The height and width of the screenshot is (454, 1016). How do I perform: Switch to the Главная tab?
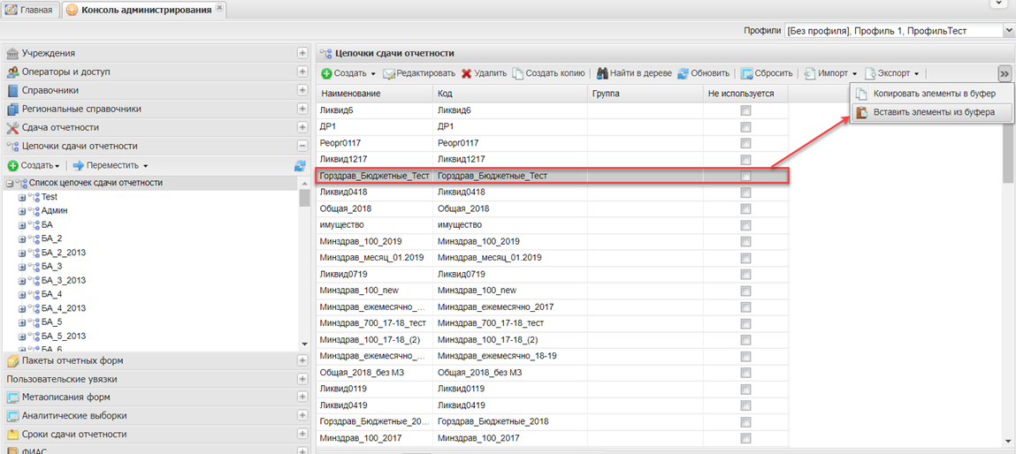[29, 10]
